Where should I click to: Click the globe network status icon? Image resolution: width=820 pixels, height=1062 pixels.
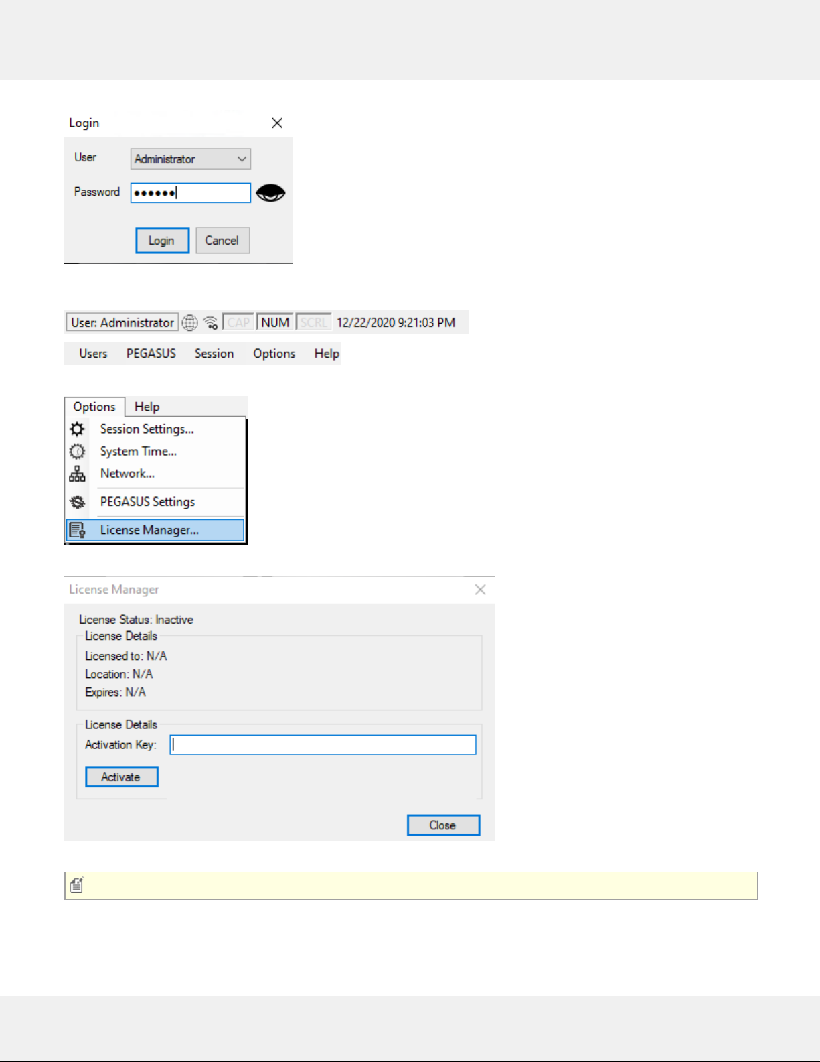click(x=190, y=323)
